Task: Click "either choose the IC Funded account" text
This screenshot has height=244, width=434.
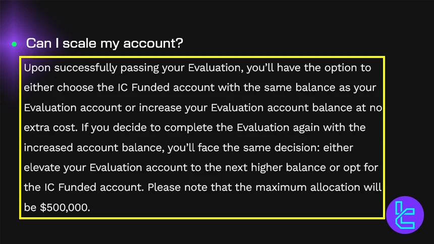Action: 119,87
